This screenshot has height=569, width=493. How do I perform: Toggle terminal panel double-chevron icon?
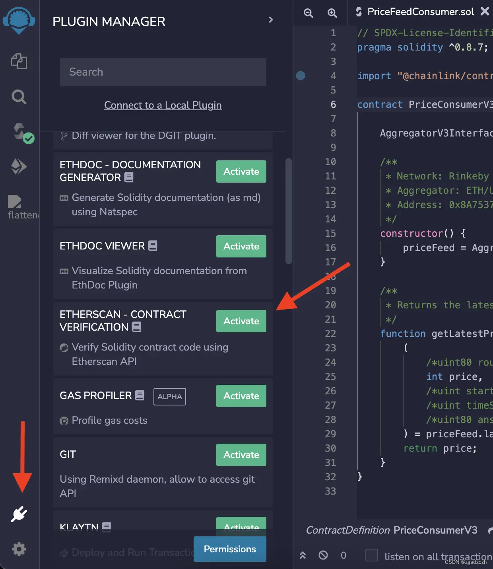pyautogui.click(x=303, y=555)
